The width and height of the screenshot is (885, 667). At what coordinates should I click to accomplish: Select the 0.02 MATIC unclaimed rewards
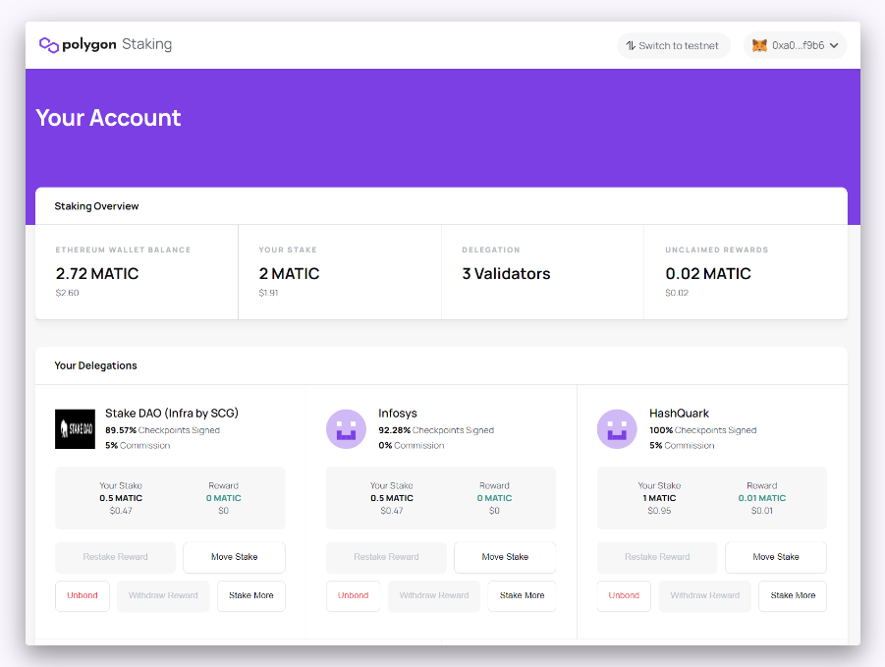(x=708, y=274)
